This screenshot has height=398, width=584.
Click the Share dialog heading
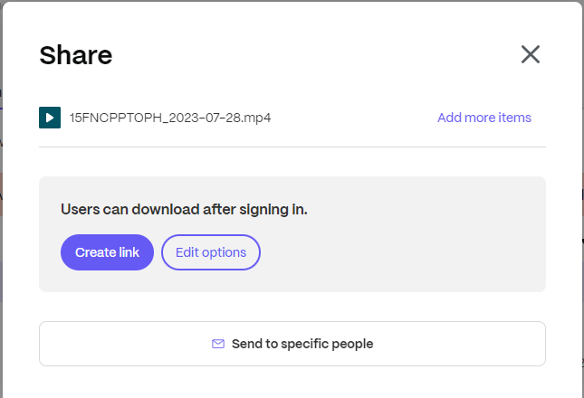76,55
